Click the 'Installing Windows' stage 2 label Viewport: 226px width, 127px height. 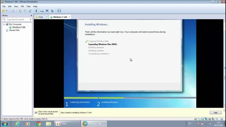tap(110, 102)
